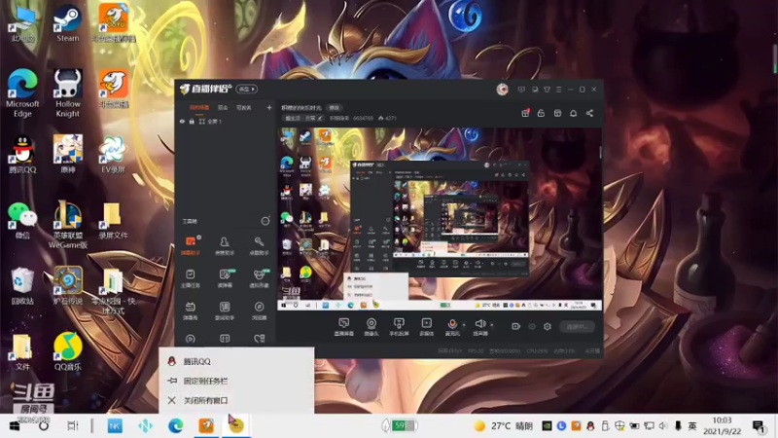The width and height of the screenshot is (778, 438).
Task: Switch to the third scene tab
Action: [244, 107]
